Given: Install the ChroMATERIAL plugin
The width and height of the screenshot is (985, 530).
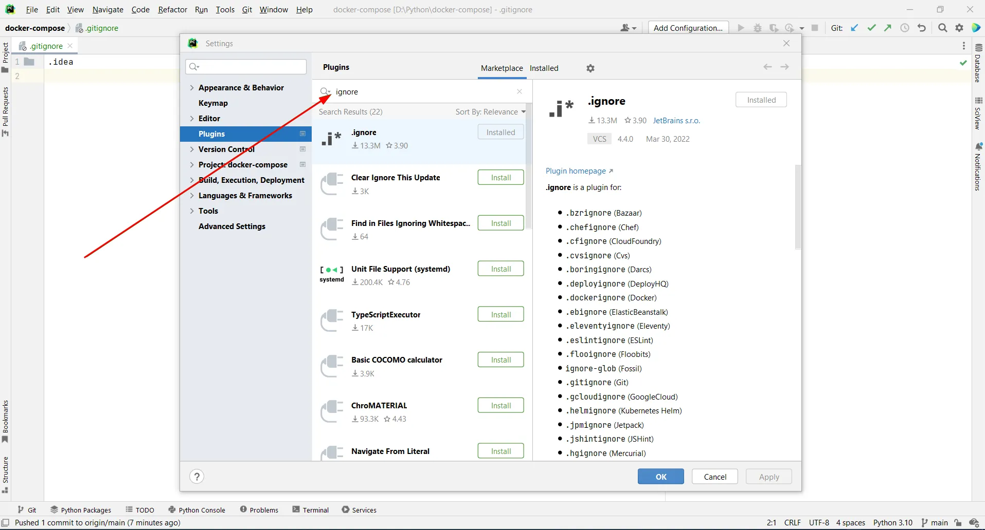Looking at the screenshot, I should [x=500, y=406].
